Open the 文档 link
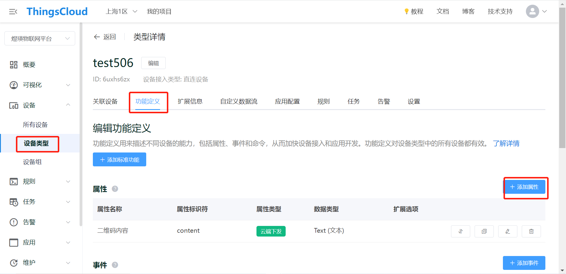The height and width of the screenshot is (274, 566). 443,12
